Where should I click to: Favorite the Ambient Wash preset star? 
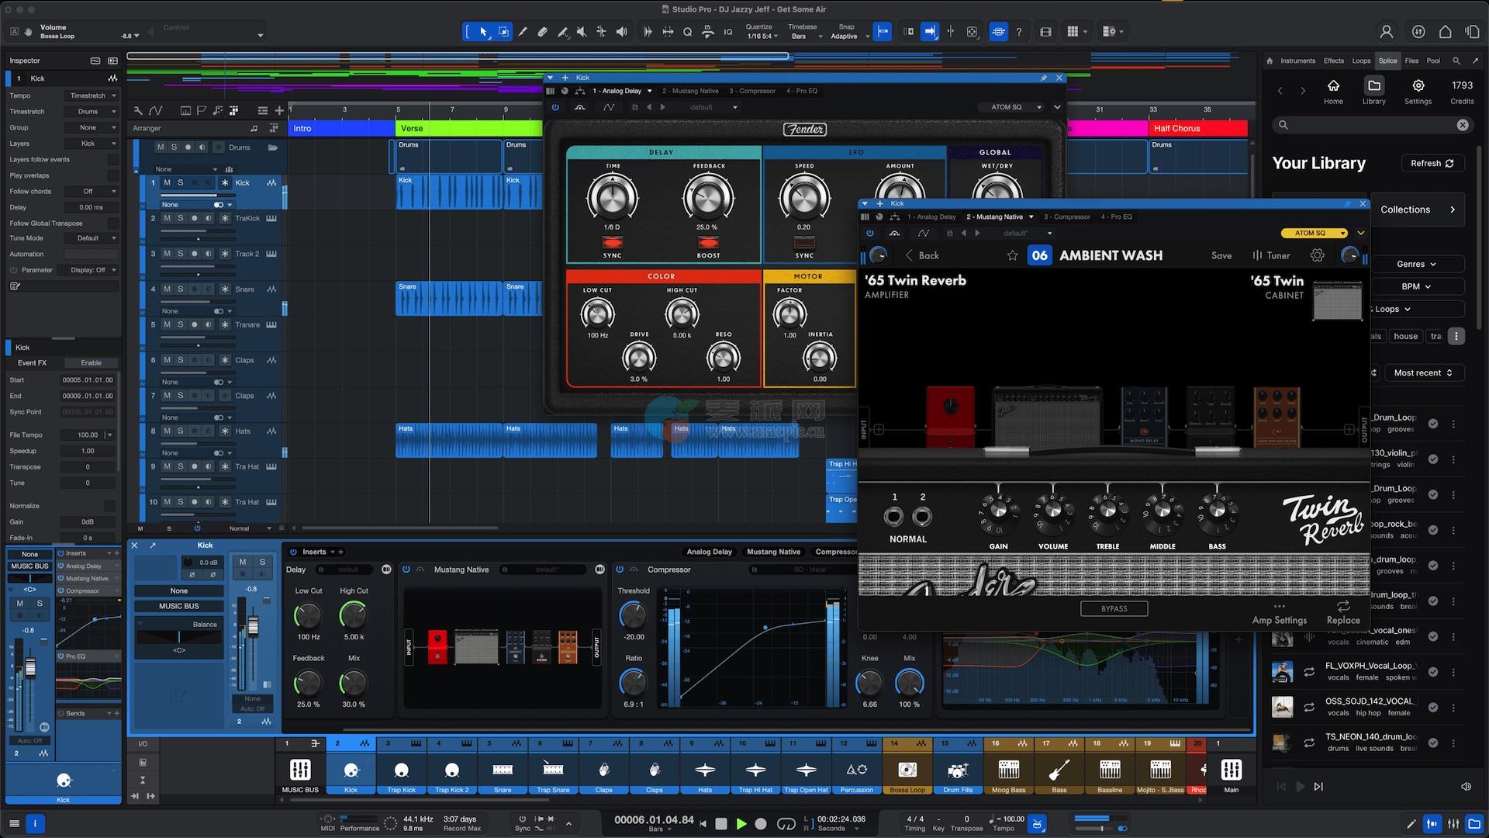(x=1012, y=255)
